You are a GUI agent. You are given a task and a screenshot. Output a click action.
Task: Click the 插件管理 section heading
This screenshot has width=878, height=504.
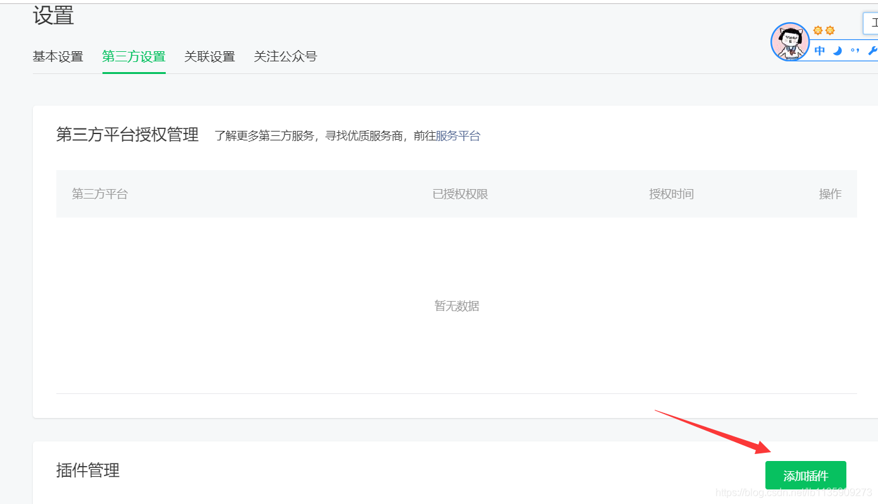(87, 470)
